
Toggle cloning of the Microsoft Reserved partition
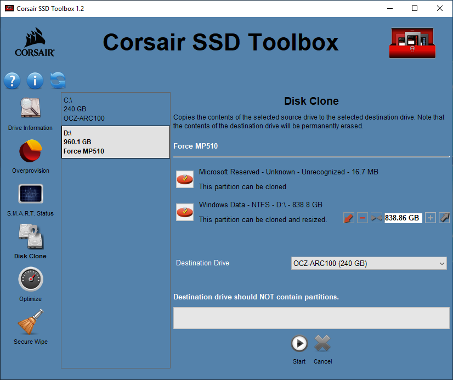click(185, 179)
